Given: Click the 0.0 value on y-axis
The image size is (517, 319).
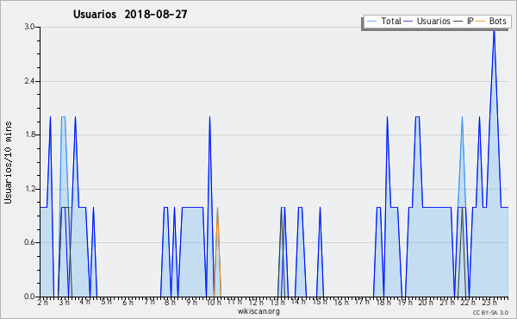Looking at the screenshot, I should pyautogui.click(x=29, y=297).
